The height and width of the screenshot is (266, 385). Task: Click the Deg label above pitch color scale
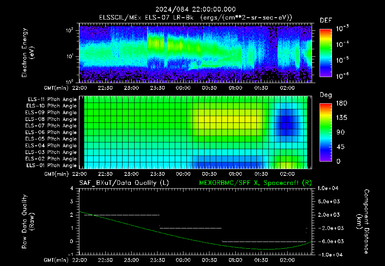(326, 95)
